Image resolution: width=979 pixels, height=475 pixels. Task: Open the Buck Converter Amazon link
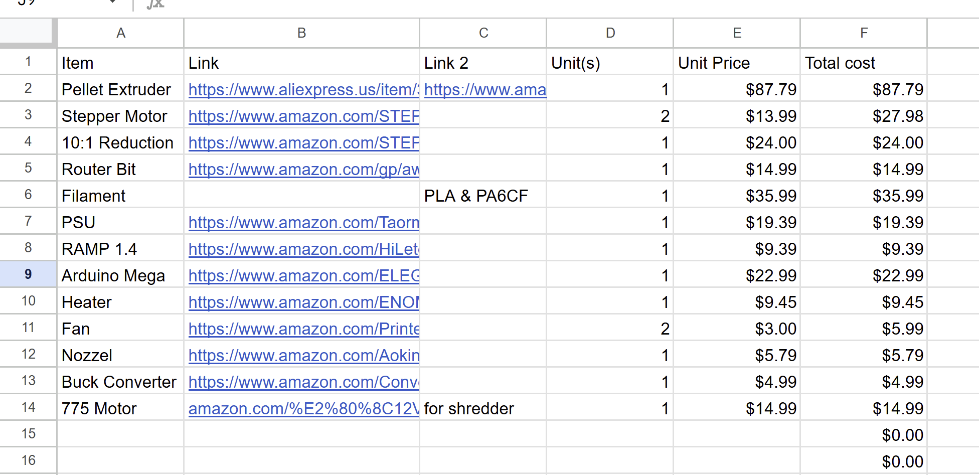click(303, 382)
